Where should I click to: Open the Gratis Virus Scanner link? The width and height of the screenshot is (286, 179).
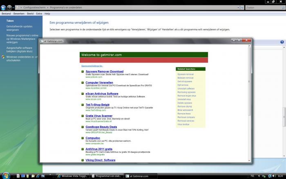tap(99, 116)
